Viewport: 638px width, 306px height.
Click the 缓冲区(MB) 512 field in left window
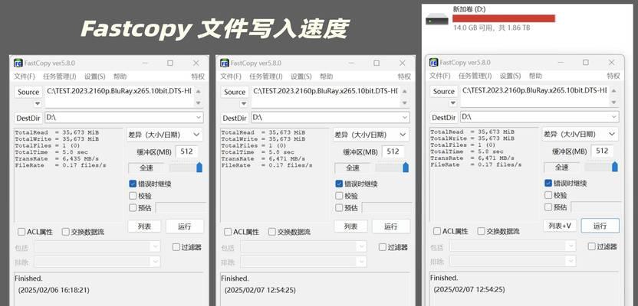click(187, 151)
